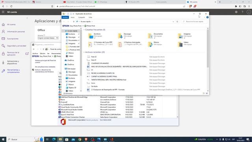The height and width of the screenshot is (142, 252).
Task: Open the Imágenes frequent folder
Action: pyautogui.click(x=185, y=36)
